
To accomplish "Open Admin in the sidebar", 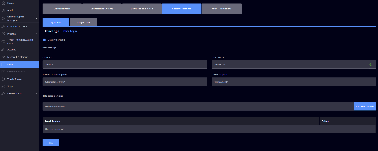I will [19, 10].
